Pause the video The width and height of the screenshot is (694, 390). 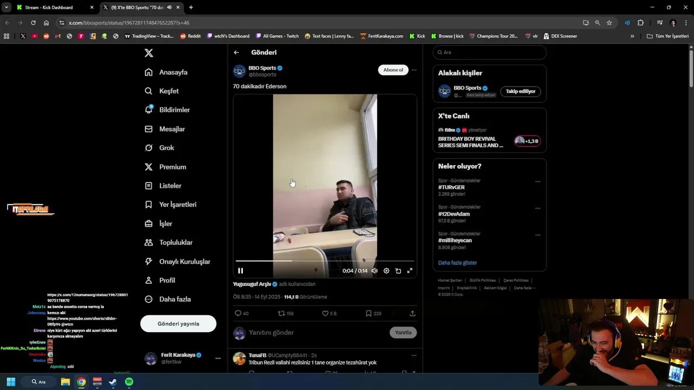(x=241, y=271)
